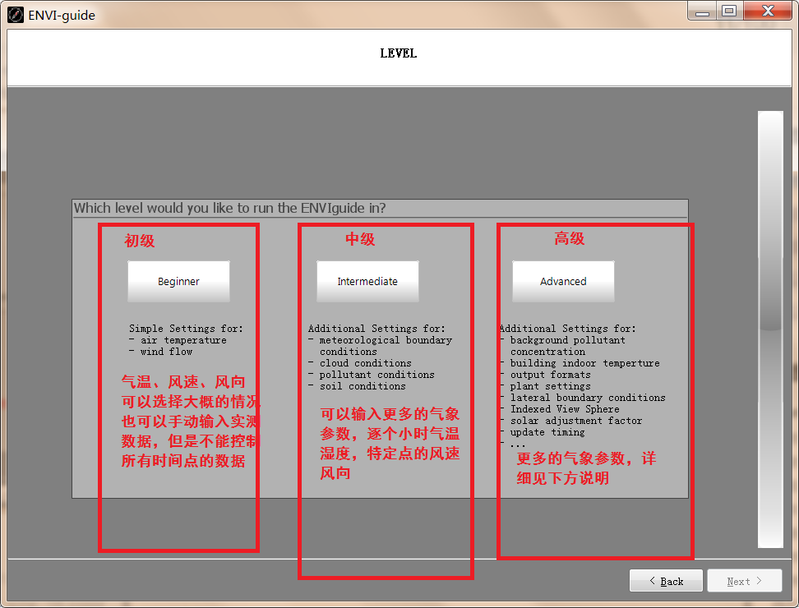
Task: Click the Back navigation button
Action: 665,580
